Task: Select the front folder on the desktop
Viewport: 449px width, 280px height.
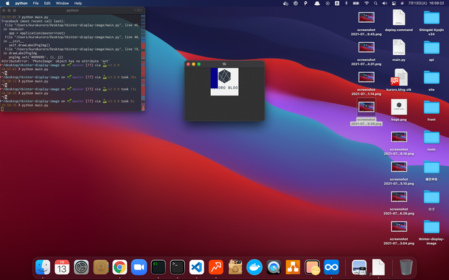Action: pyautogui.click(x=431, y=107)
